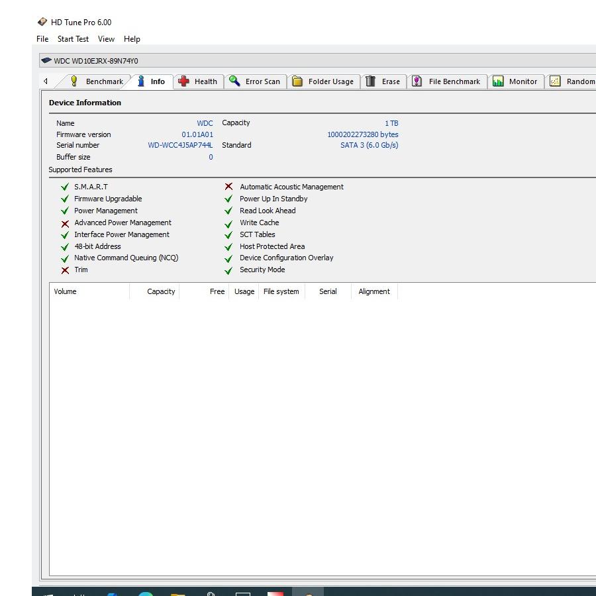Click the green check beside S.M.A.R.T

[65, 187]
